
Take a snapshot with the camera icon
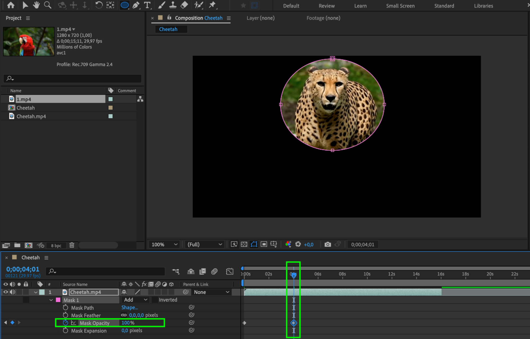[x=328, y=244]
